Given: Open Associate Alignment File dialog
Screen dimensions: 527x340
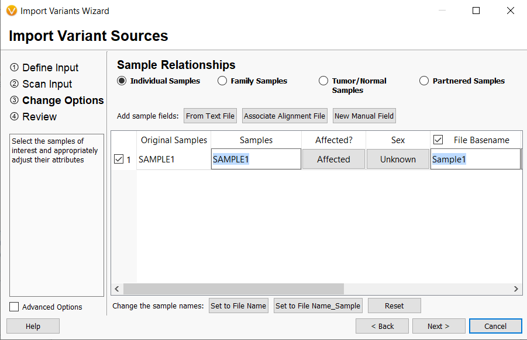Looking at the screenshot, I should [x=284, y=116].
